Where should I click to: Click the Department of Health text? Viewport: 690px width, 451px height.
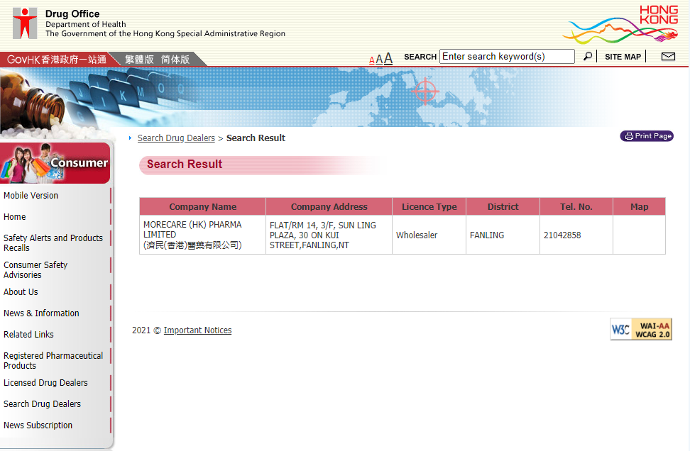[x=86, y=24]
